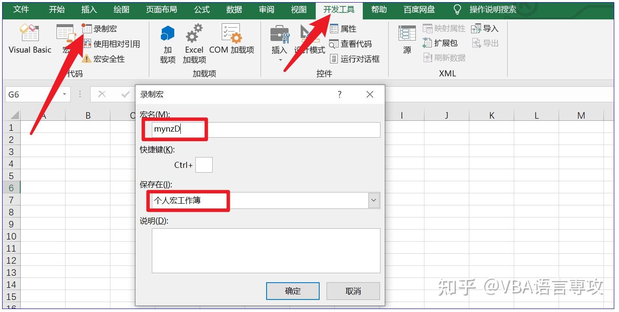Click inside the 宏名 macro name field

[x=259, y=129]
